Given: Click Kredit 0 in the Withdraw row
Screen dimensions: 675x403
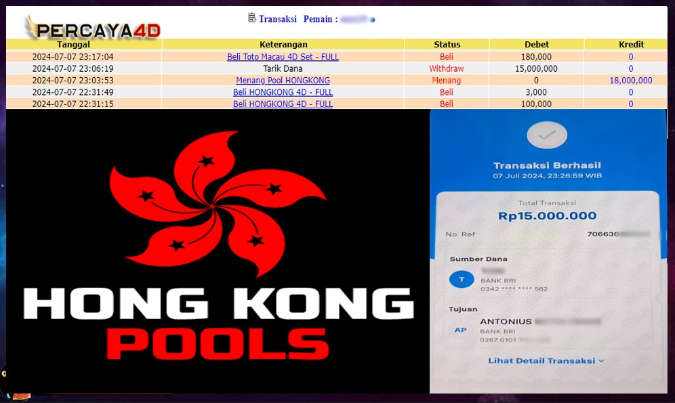Looking at the screenshot, I should click(630, 68).
